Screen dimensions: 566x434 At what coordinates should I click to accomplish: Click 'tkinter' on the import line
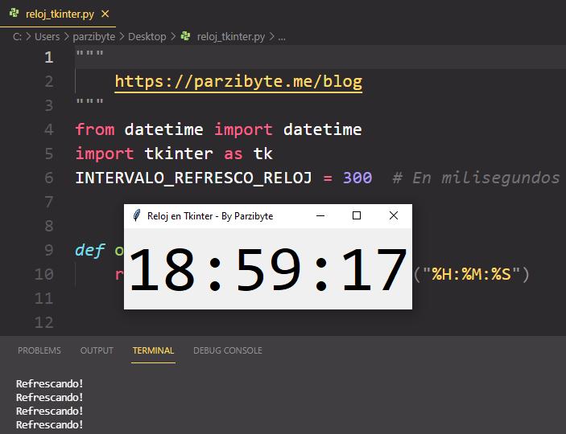coord(179,154)
